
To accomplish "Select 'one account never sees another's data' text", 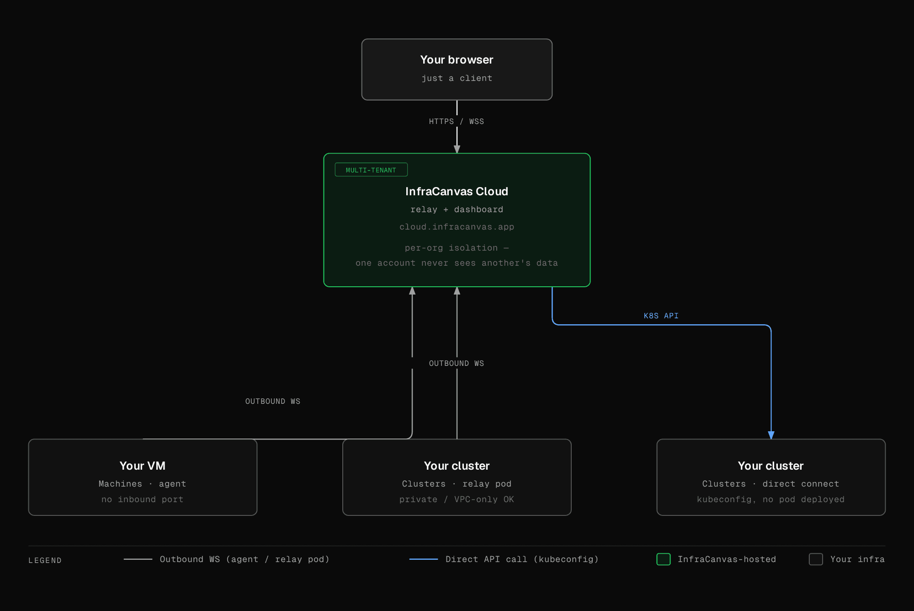I will [x=457, y=263].
